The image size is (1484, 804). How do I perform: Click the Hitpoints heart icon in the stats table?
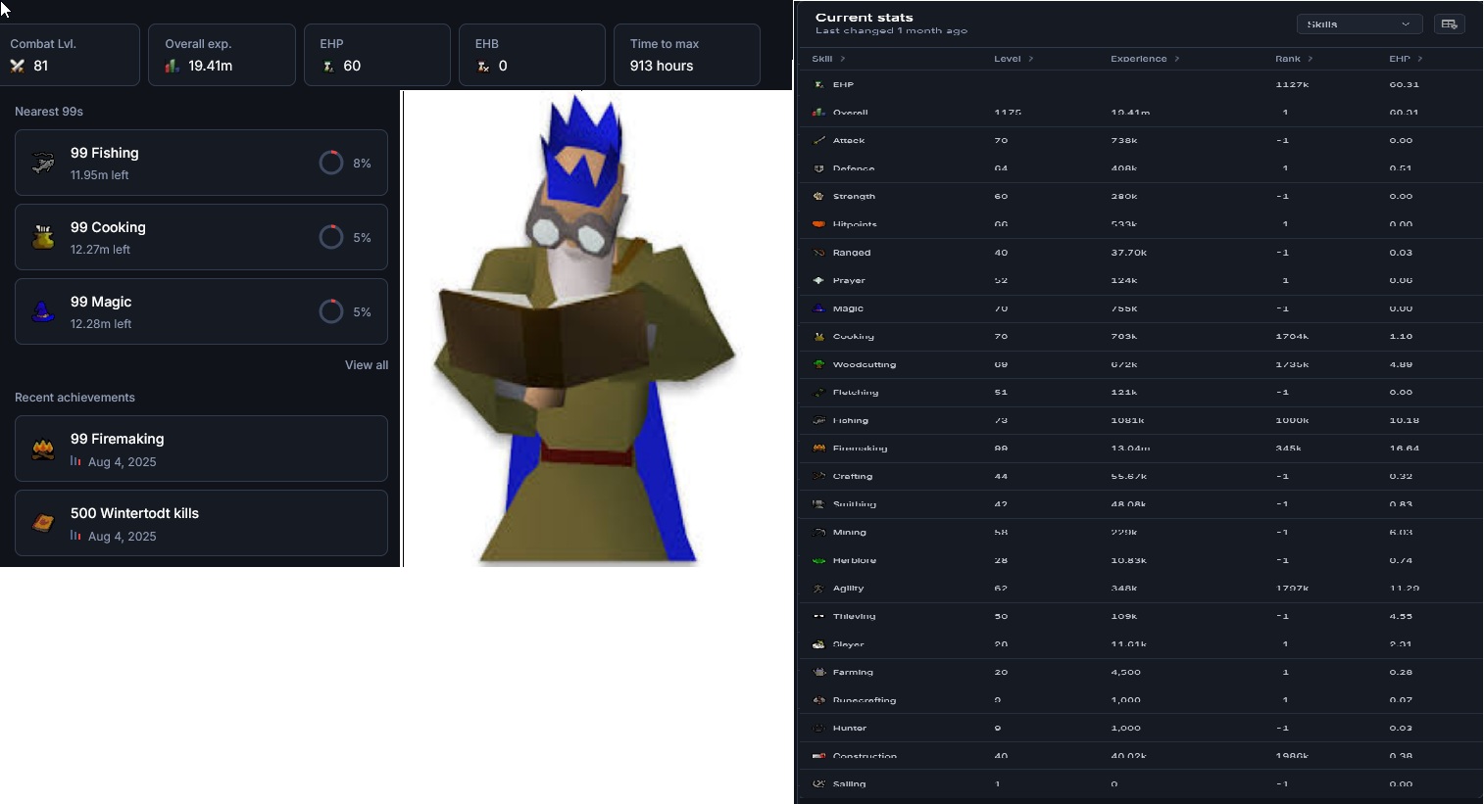pos(819,224)
